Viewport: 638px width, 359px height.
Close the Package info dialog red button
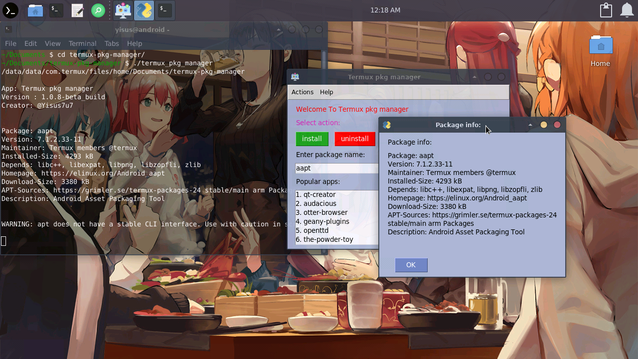[x=557, y=125]
